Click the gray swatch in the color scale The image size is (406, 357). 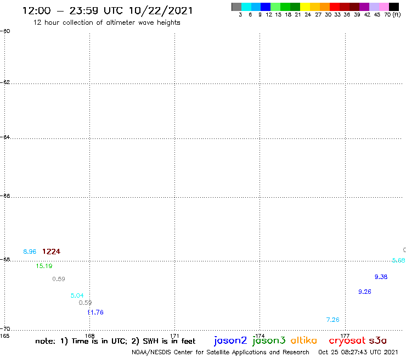click(x=236, y=7)
